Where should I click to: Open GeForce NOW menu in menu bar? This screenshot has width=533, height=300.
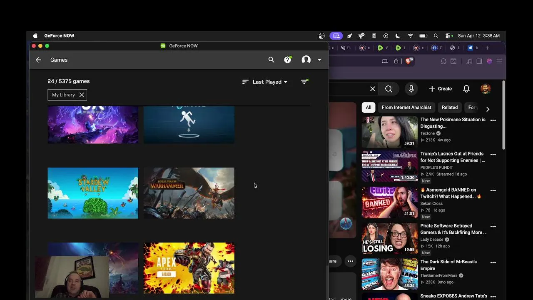59,36
